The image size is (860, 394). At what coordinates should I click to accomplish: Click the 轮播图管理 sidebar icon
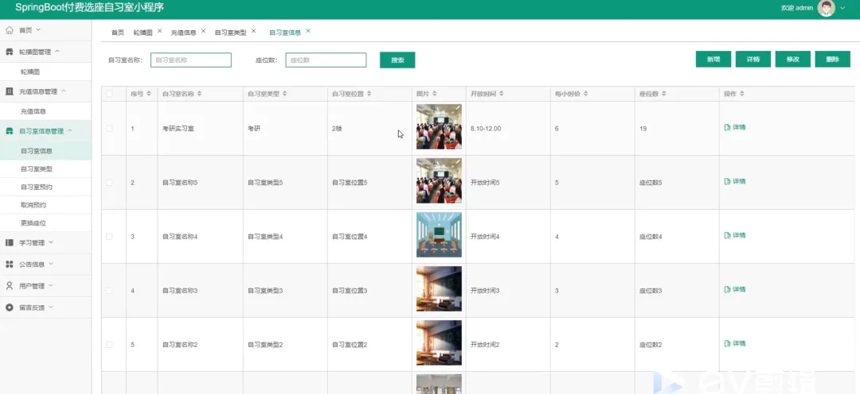click(10, 52)
